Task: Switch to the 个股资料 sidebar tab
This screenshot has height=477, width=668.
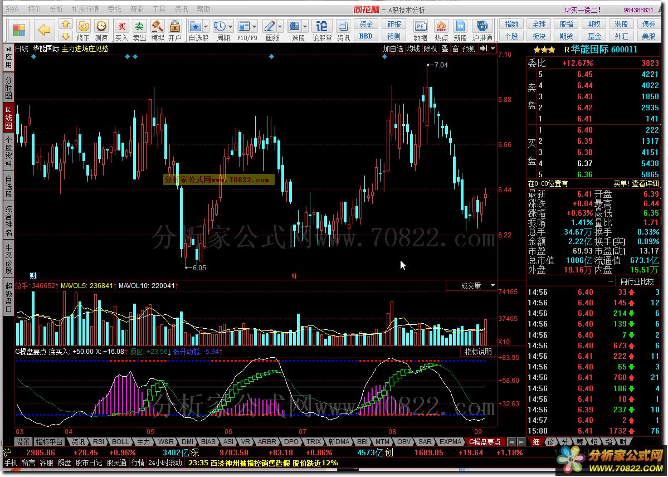Action: 8,152
